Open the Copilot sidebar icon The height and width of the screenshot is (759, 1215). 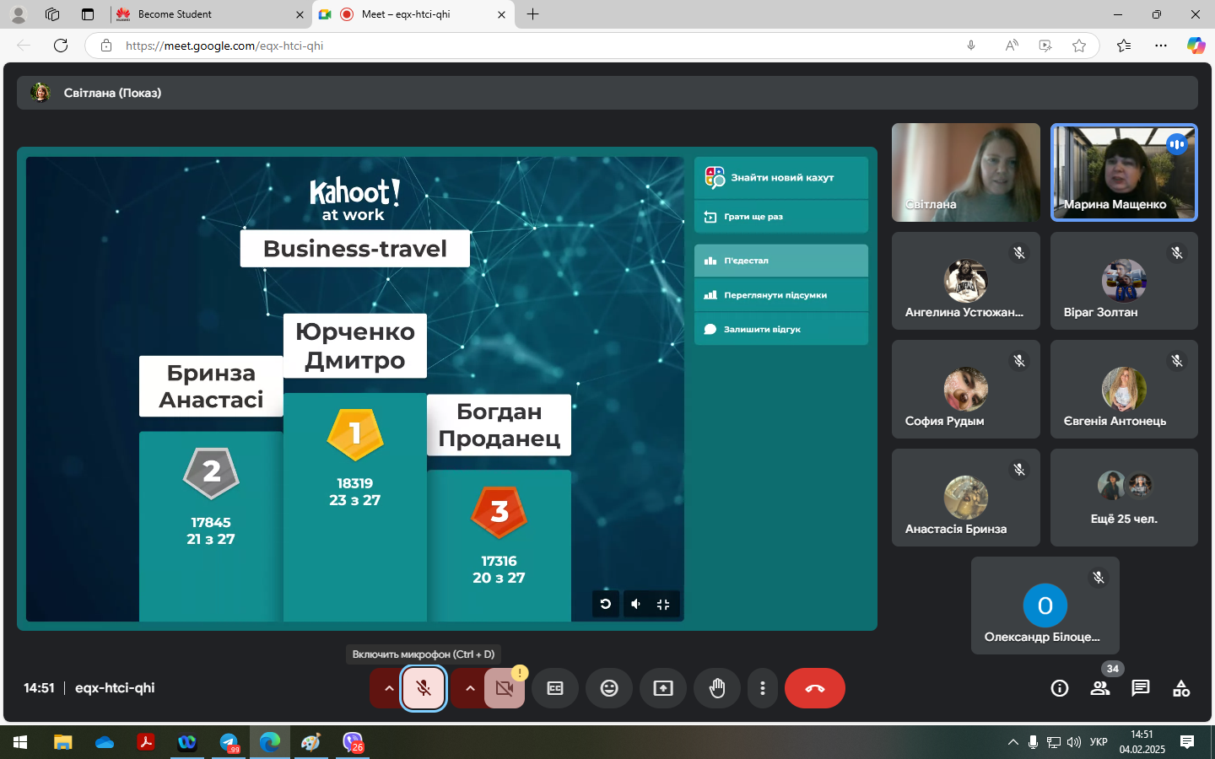click(x=1196, y=46)
